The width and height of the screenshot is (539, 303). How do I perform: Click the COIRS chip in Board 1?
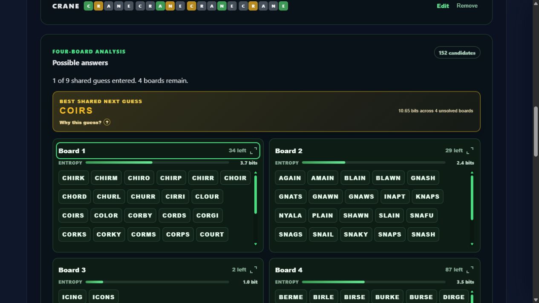[73, 215]
